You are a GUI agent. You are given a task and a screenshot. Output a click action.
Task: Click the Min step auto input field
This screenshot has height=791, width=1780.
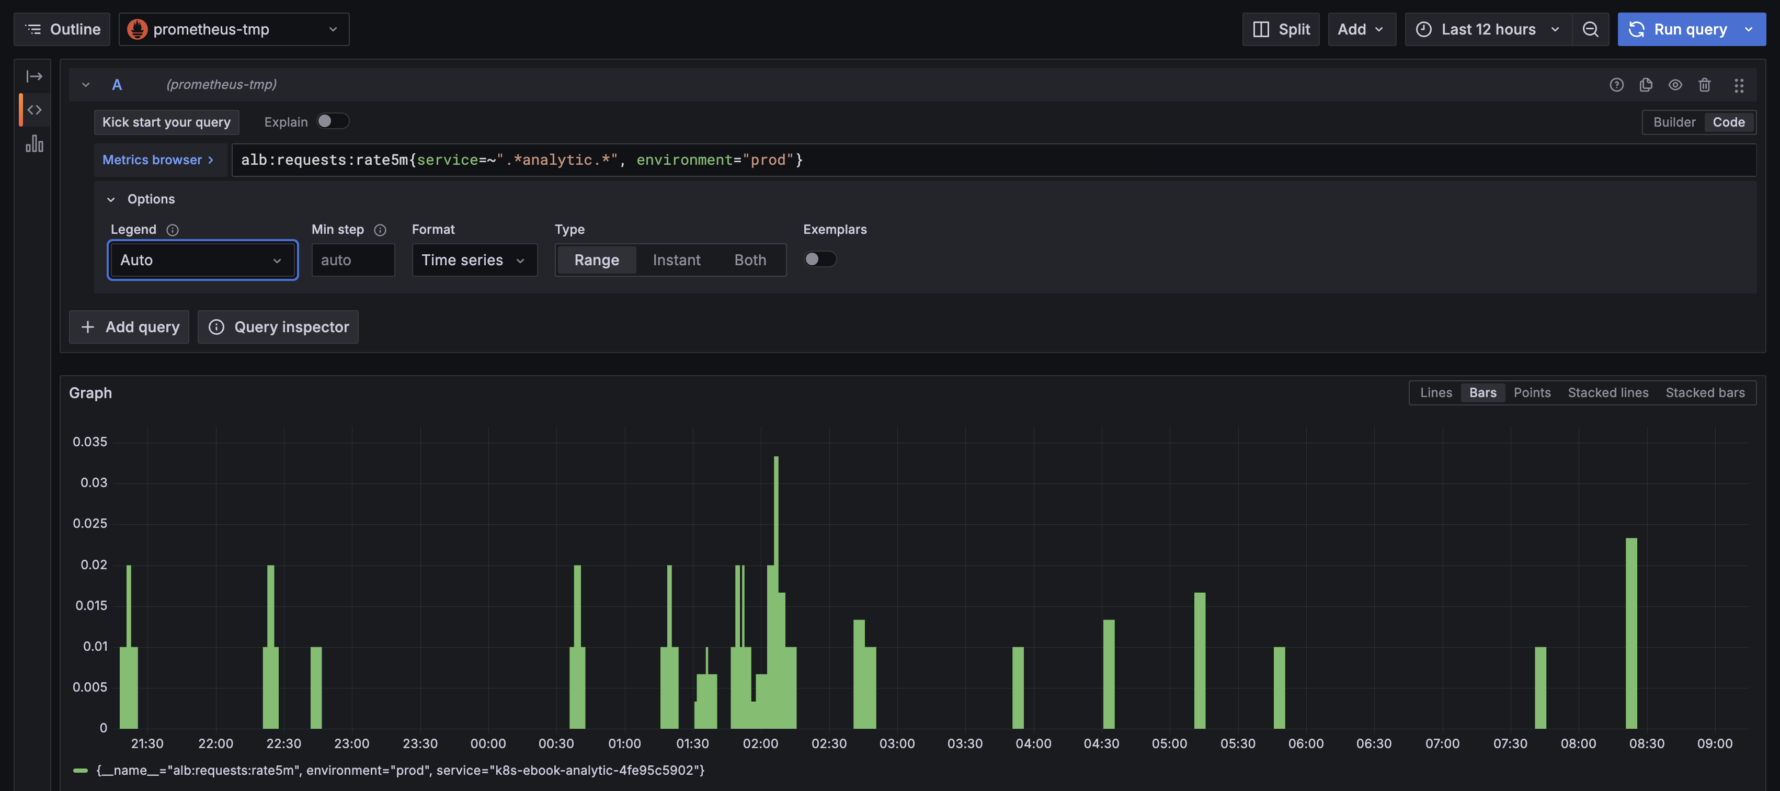tap(353, 260)
